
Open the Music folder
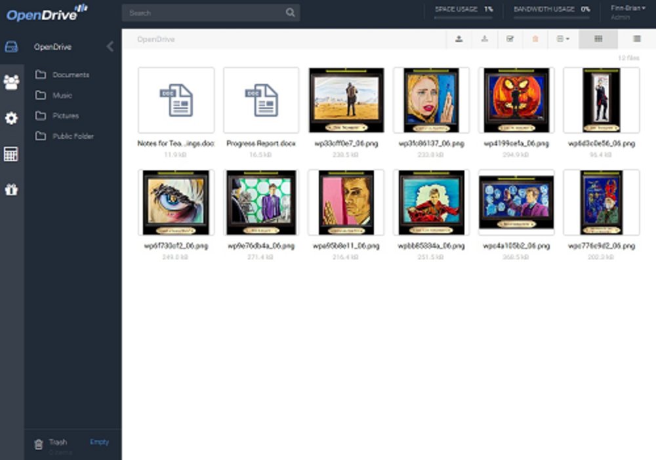click(x=54, y=95)
